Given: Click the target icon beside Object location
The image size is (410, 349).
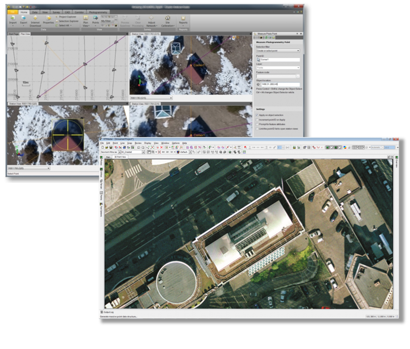Looking at the screenshot, I should 258,84.
